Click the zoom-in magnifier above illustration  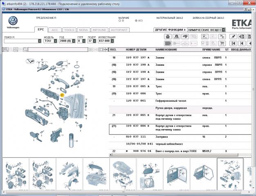pyautogui.click(x=6, y=49)
